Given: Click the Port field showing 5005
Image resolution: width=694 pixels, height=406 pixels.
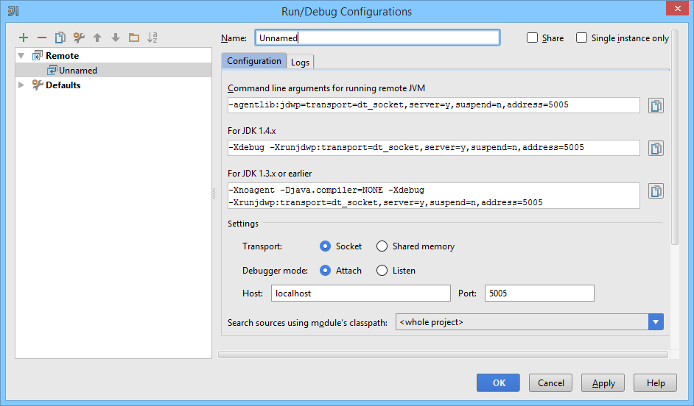Looking at the screenshot, I should click(539, 293).
